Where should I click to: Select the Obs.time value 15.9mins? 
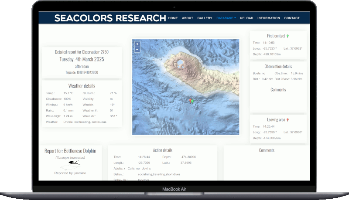pos(297,73)
